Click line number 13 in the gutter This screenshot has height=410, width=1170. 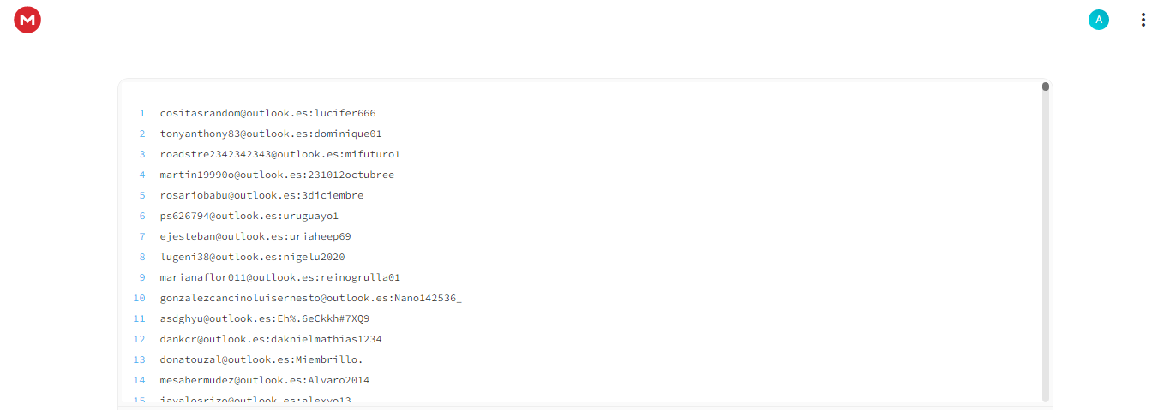[140, 359]
